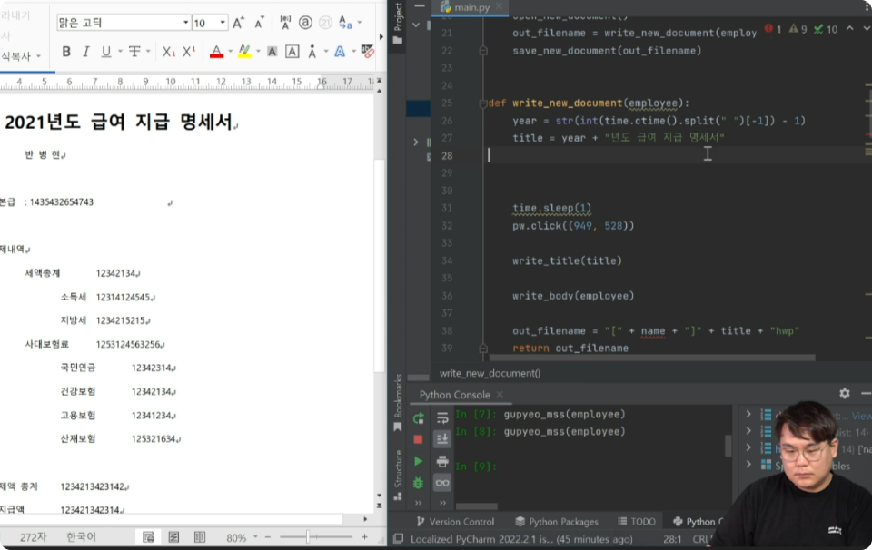The image size is (872, 550).
Task: Decrease font size with the shrink-font icon
Action: [x=259, y=23]
